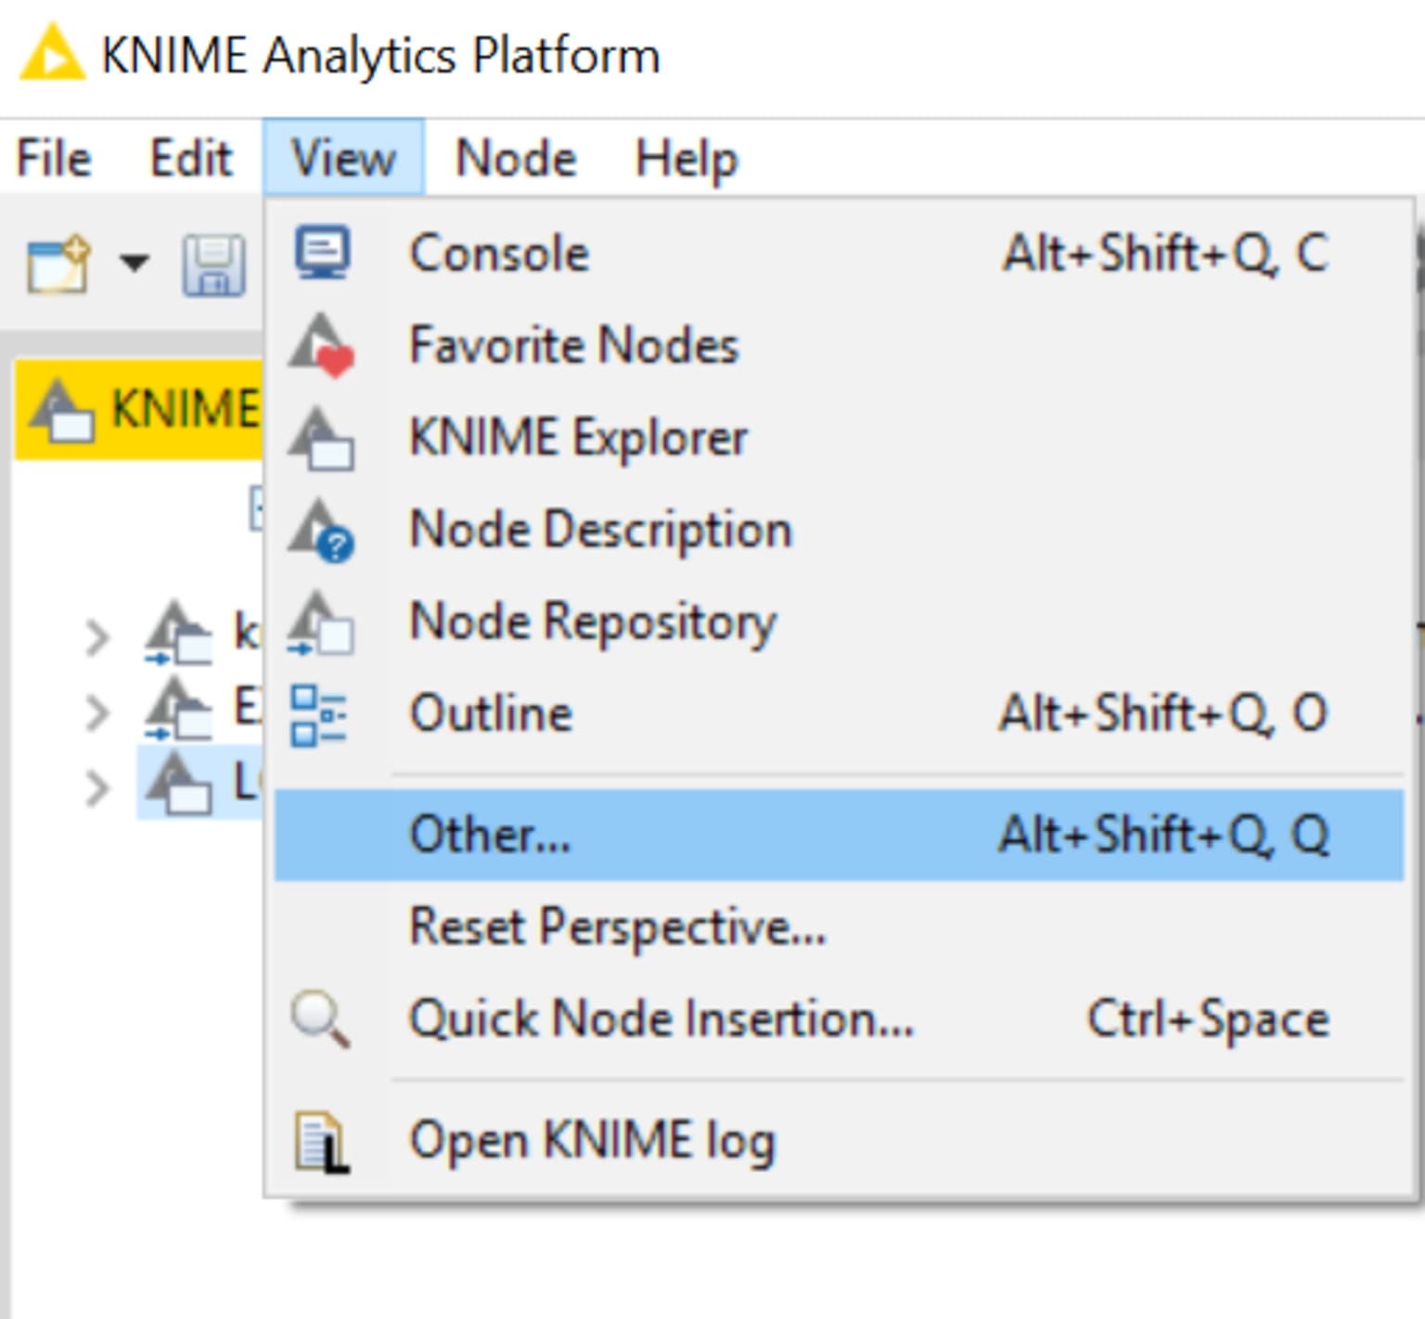Select the highlighted third tree item icon
Screen dimensions: 1425x1319
[179, 784]
